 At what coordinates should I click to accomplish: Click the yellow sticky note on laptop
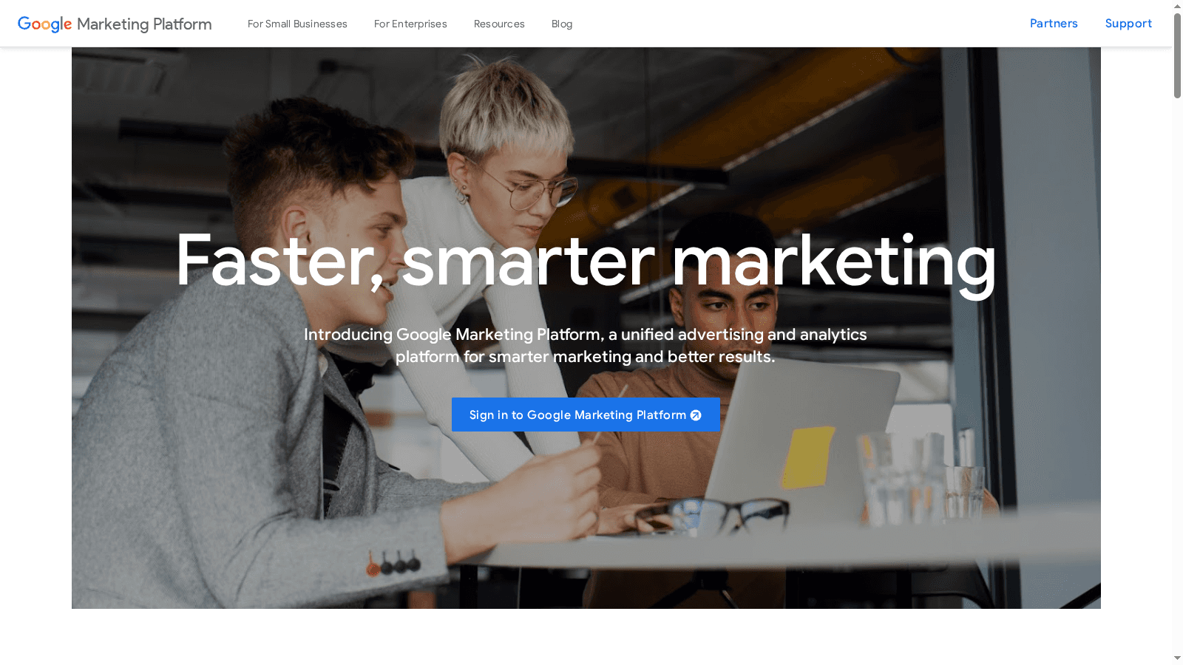point(808,457)
